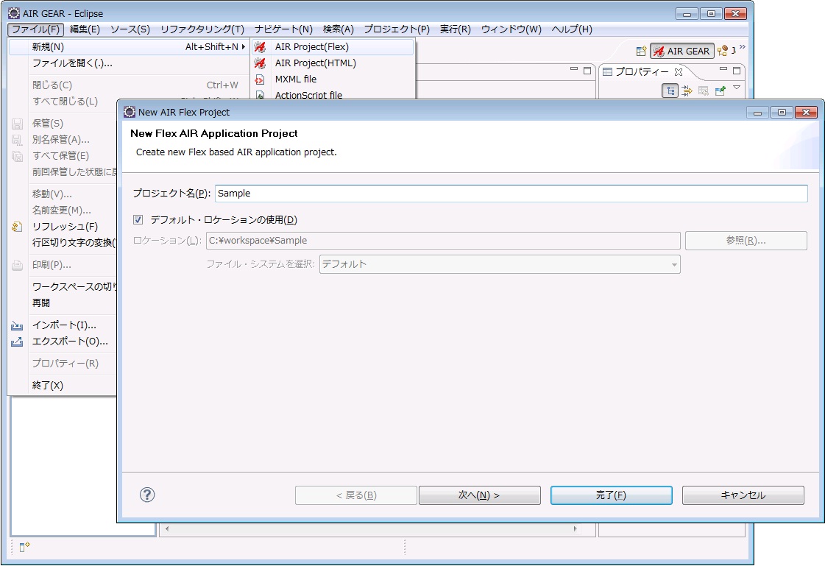
Task: Select ワークスペースの切り替え menu entry
Action: (x=63, y=287)
